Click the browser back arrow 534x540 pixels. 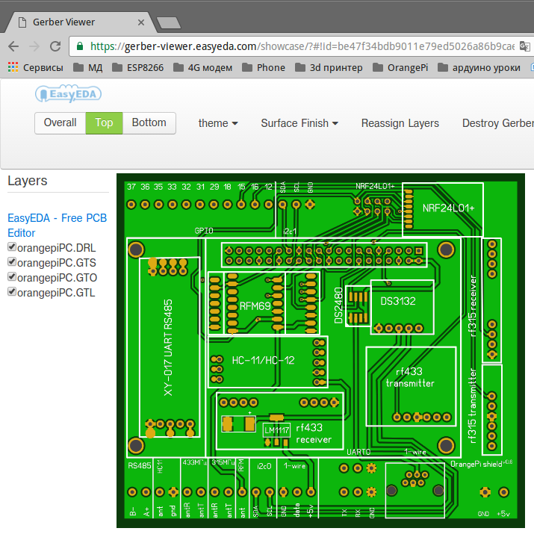[13, 46]
